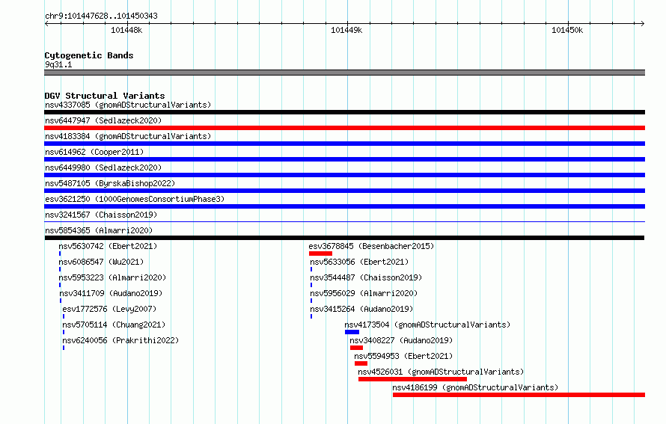Open nsv5487105 (ByrskaBishop2022) variant label
The width and height of the screenshot is (666, 424).
click(x=110, y=183)
